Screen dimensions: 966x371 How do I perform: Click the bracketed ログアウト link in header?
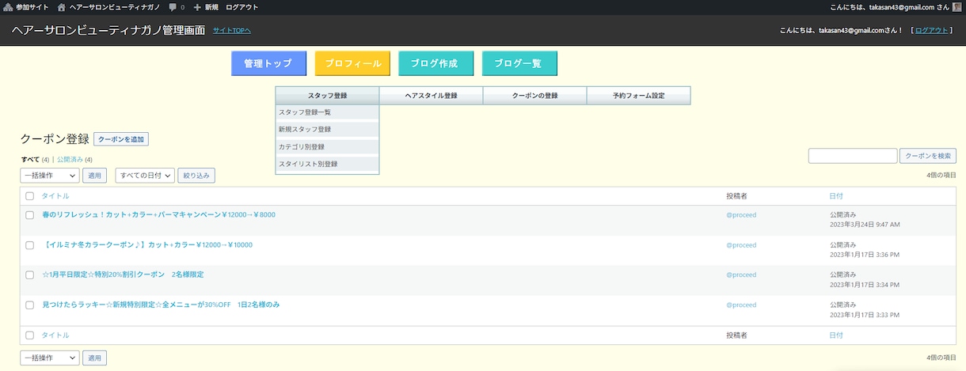tap(931, 31)
